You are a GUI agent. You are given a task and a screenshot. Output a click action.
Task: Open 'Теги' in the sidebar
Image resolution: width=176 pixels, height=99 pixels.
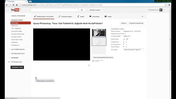tap(13, 29)
